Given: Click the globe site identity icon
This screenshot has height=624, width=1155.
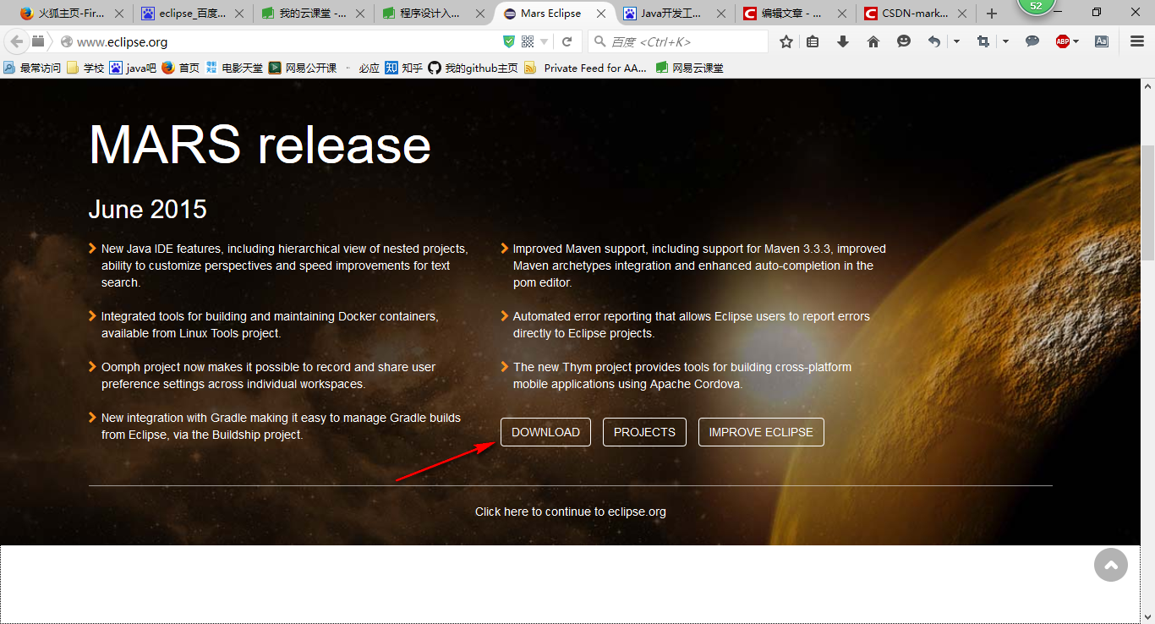Looking at the screenshot, I should click(66, 42).
